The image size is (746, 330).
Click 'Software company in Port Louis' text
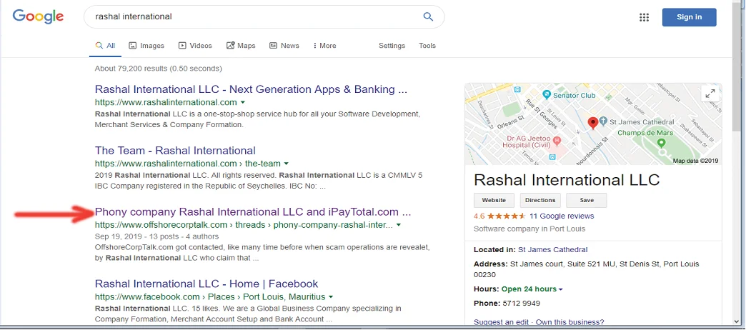pyautogui.click(x=529, y=229)
